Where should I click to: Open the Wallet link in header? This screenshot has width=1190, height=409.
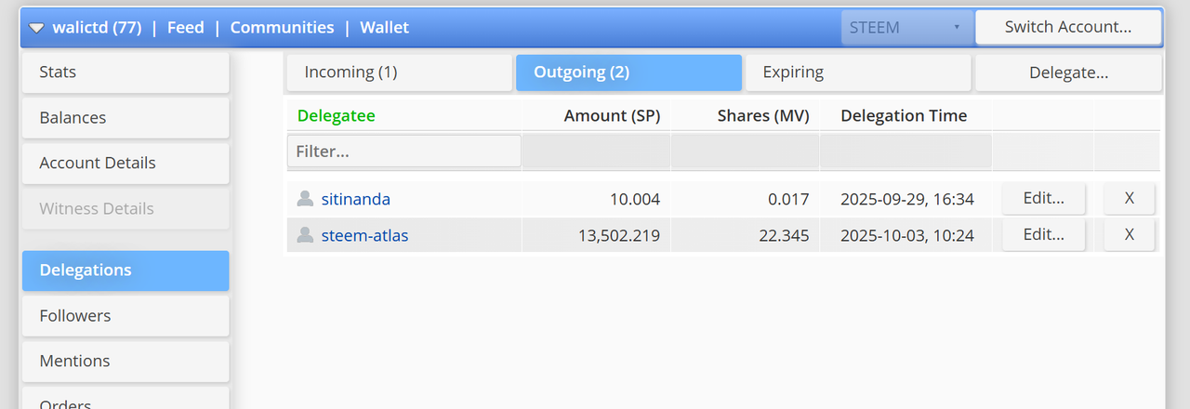coord(384,28)
